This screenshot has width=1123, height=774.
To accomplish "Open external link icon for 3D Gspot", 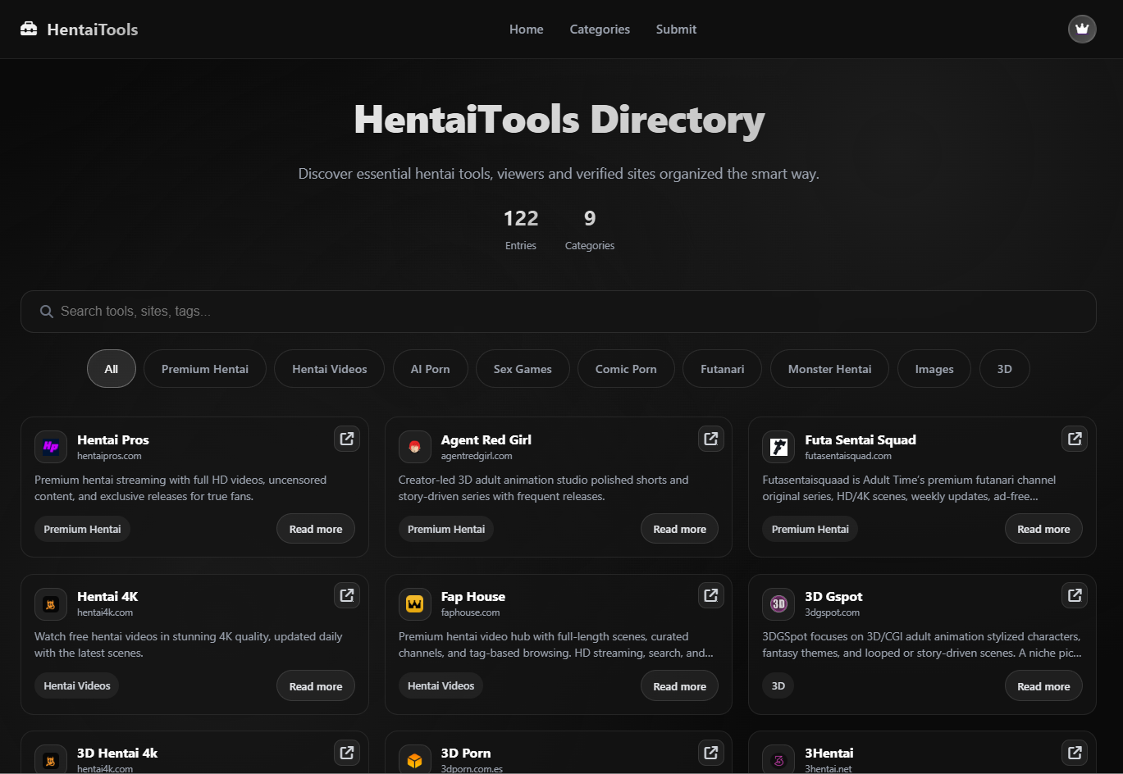I will point(1074,595).
